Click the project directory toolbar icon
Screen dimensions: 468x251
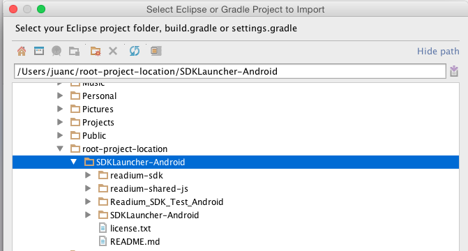pos(56,51)
